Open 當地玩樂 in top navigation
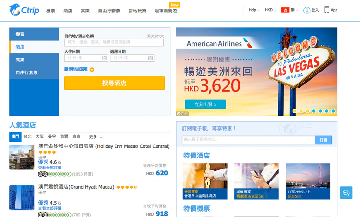The width and height of the screenshot is (360, 217). coord(137,11)
